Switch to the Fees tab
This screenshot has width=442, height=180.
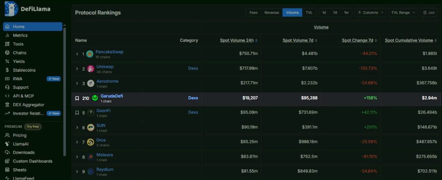point(253,13)
